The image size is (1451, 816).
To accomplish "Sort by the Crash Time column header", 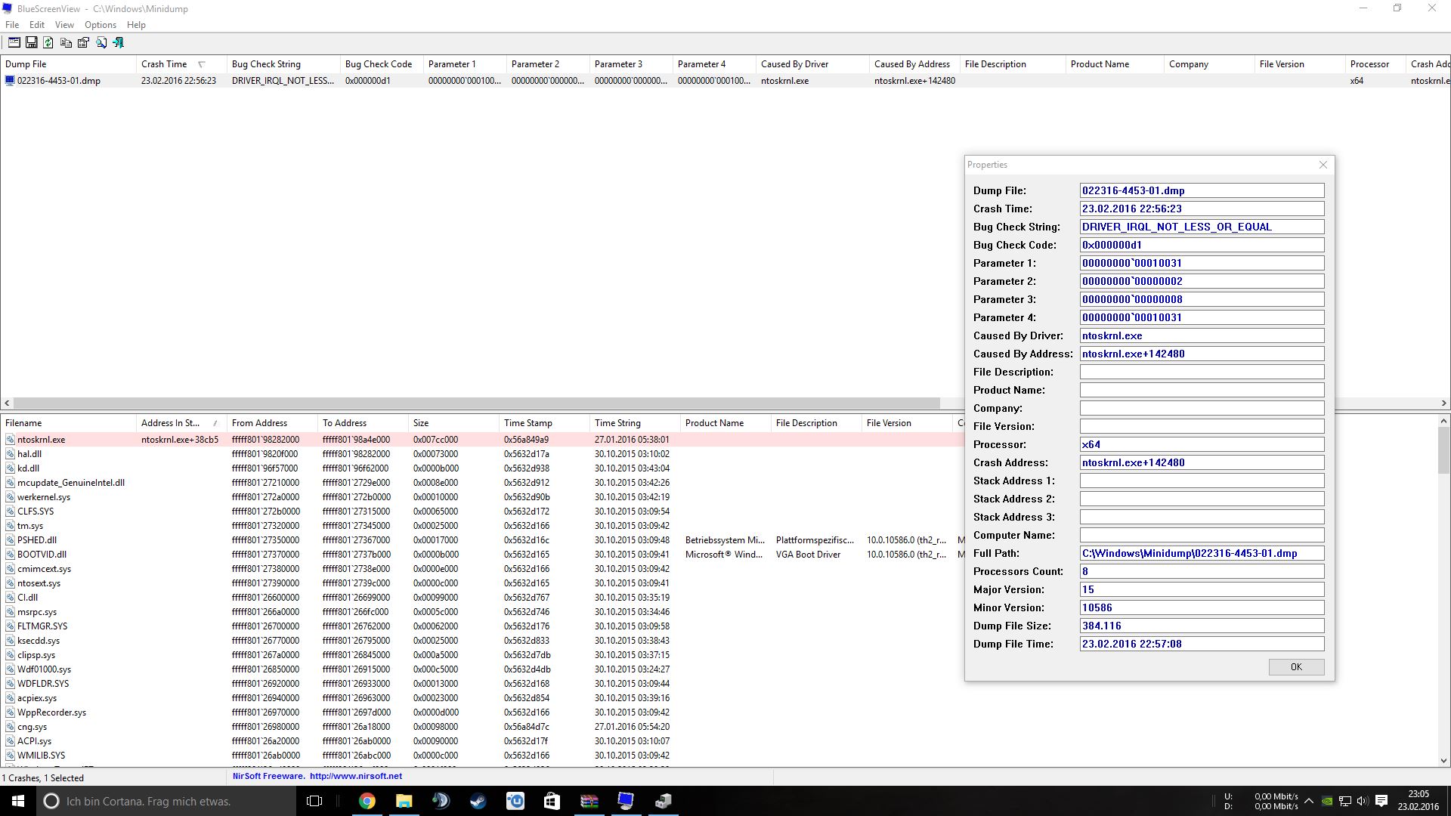I will (x=164, y=64).
